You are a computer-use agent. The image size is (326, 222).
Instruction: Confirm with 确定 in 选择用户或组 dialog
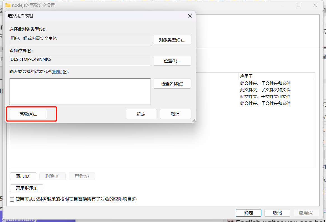tap(141, 114)
